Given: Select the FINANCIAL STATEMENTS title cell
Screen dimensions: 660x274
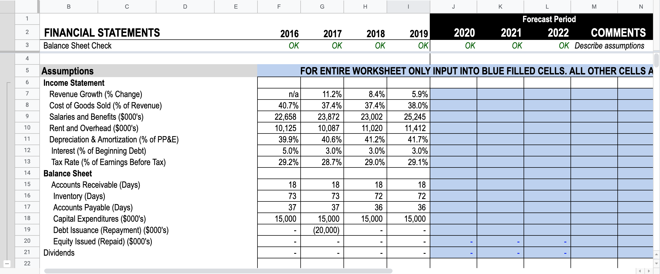Looking at the screenshot, I should tap(102, 33).
